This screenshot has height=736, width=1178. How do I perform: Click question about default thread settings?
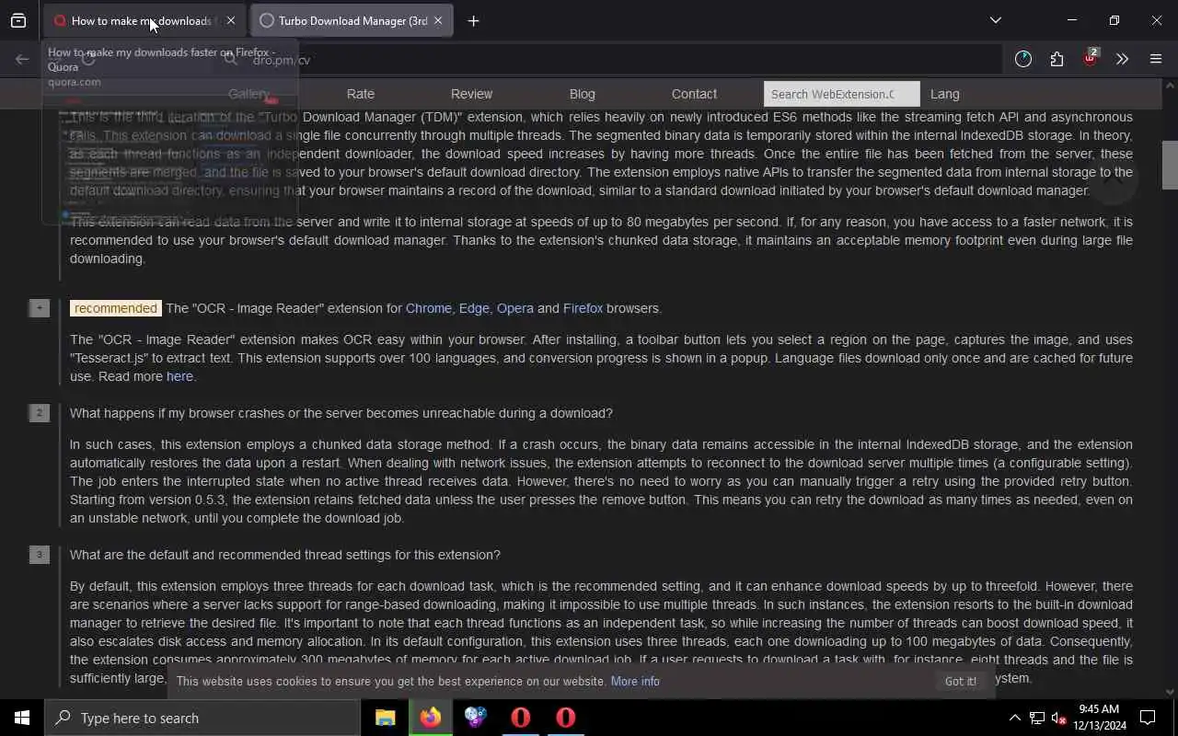click(x=285, y=555)
